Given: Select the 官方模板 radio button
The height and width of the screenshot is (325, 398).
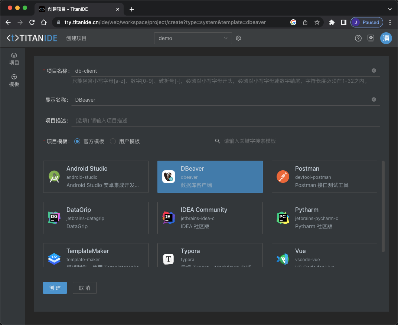Looking at the screenshot, I should tap(77, 141).
